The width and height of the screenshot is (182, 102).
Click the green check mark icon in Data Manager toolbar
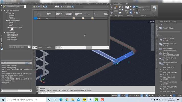pyautogui.click(x=63, y=7)
